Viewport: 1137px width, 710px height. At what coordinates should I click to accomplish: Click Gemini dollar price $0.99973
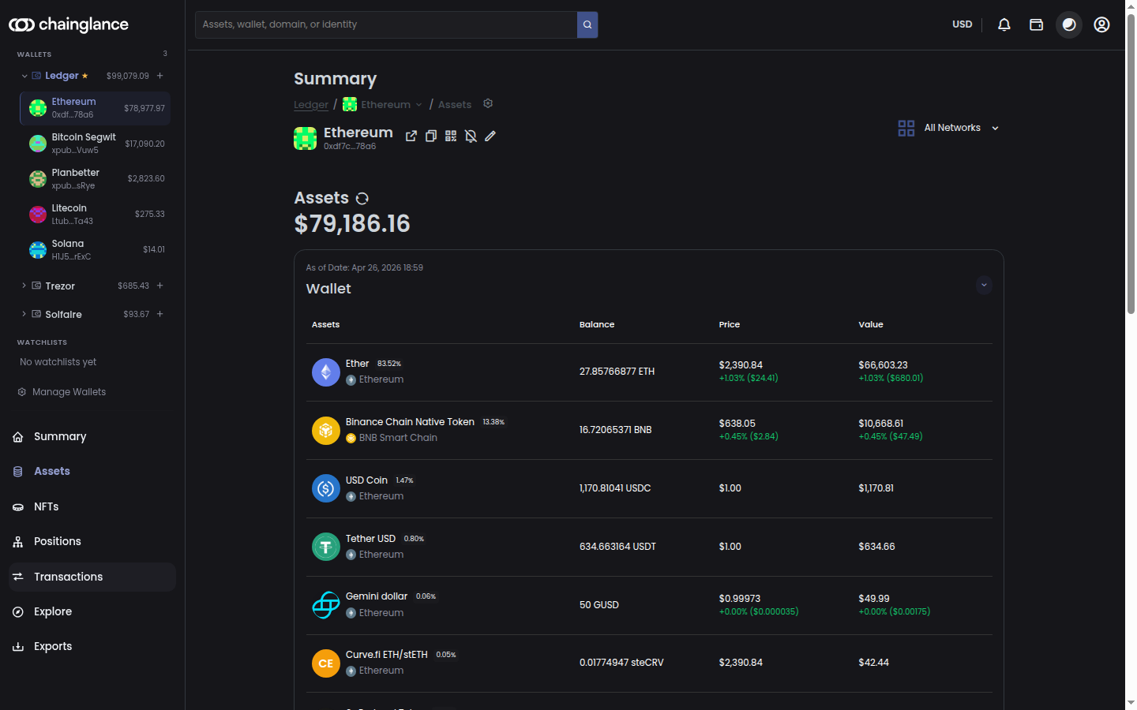(740, 599)
